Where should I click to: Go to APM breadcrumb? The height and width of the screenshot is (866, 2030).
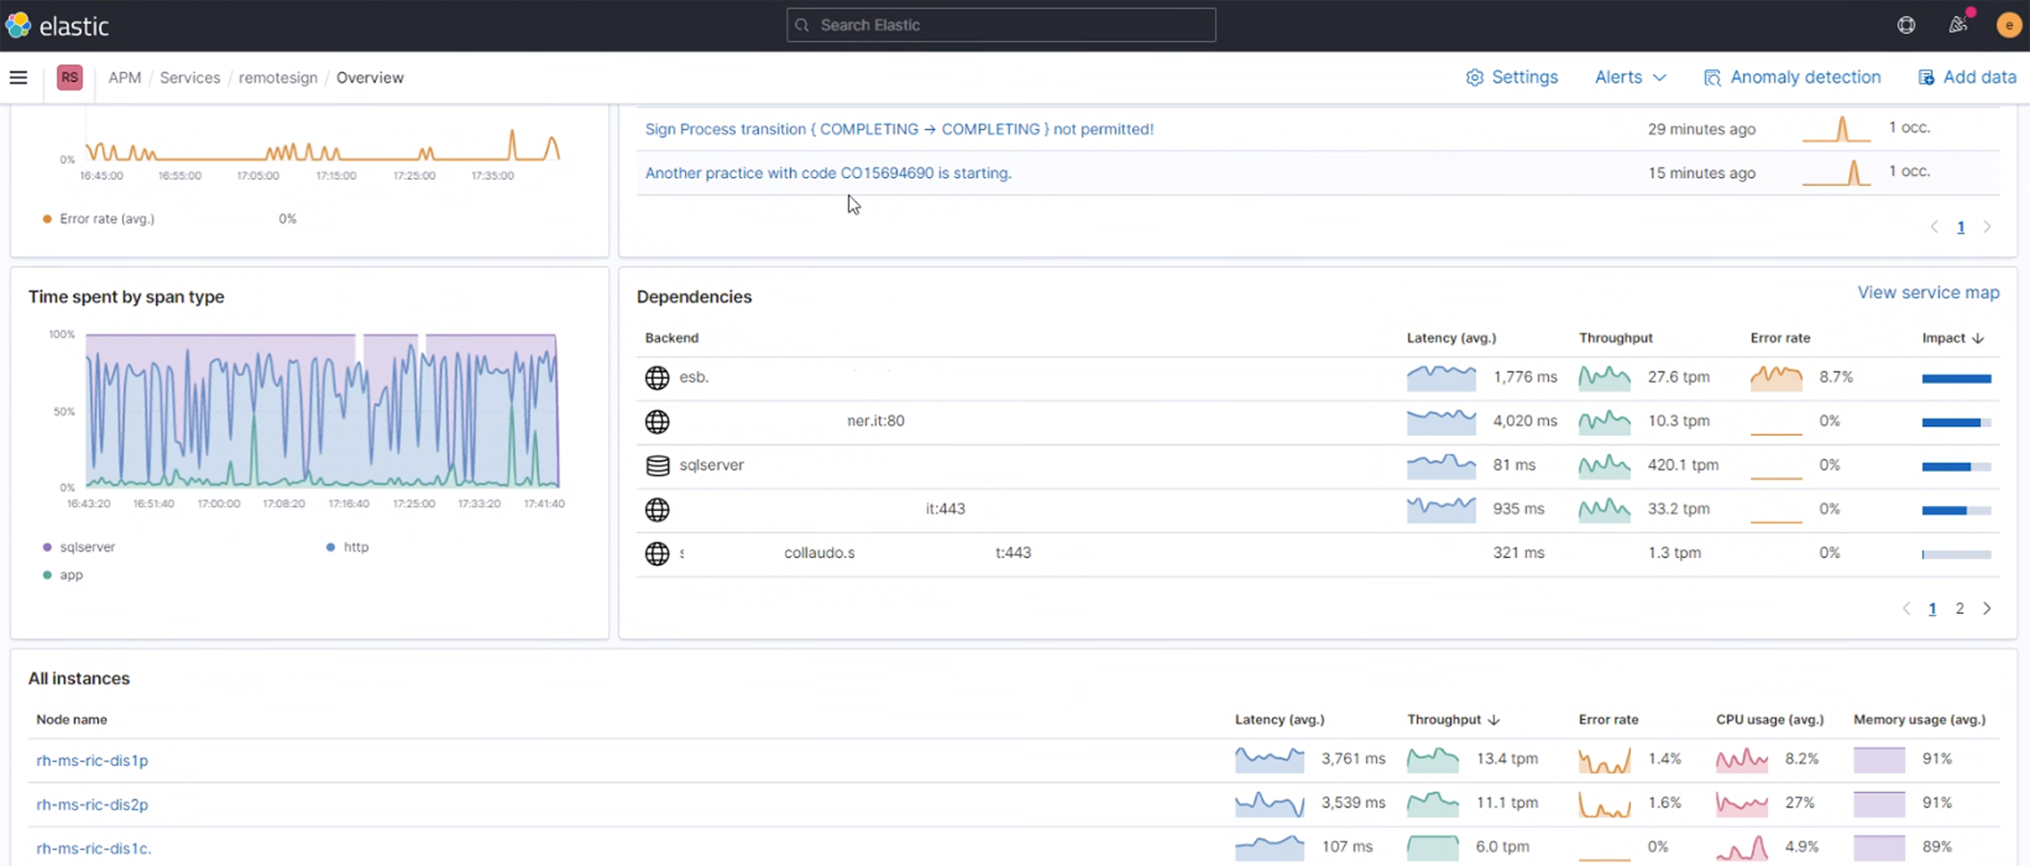124,78
